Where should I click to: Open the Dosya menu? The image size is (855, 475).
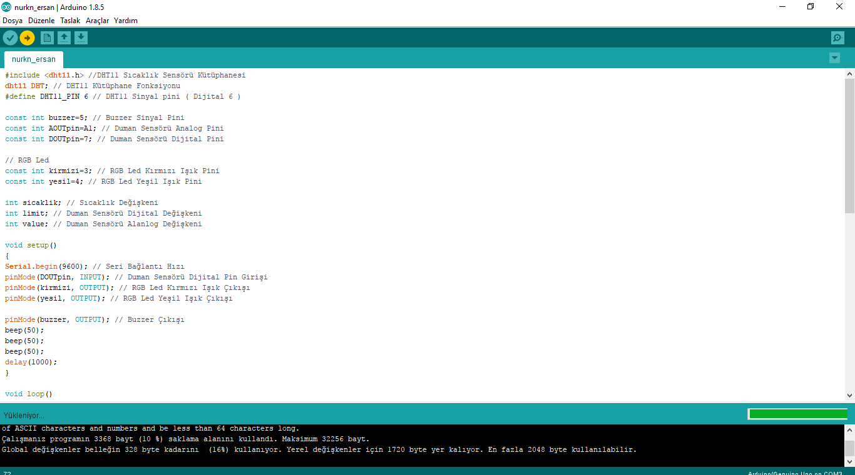pos(13,21)
